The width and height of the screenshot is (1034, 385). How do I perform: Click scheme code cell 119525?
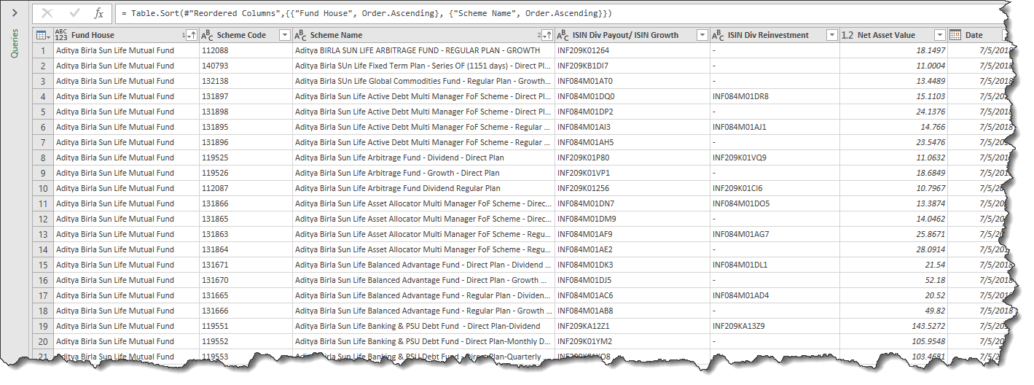[x=246, y=157]
